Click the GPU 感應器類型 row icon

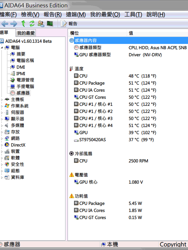(x=76, y=55)
